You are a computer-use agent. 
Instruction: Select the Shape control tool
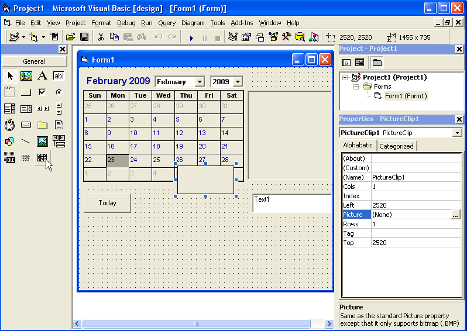click(x=10, y=142)
